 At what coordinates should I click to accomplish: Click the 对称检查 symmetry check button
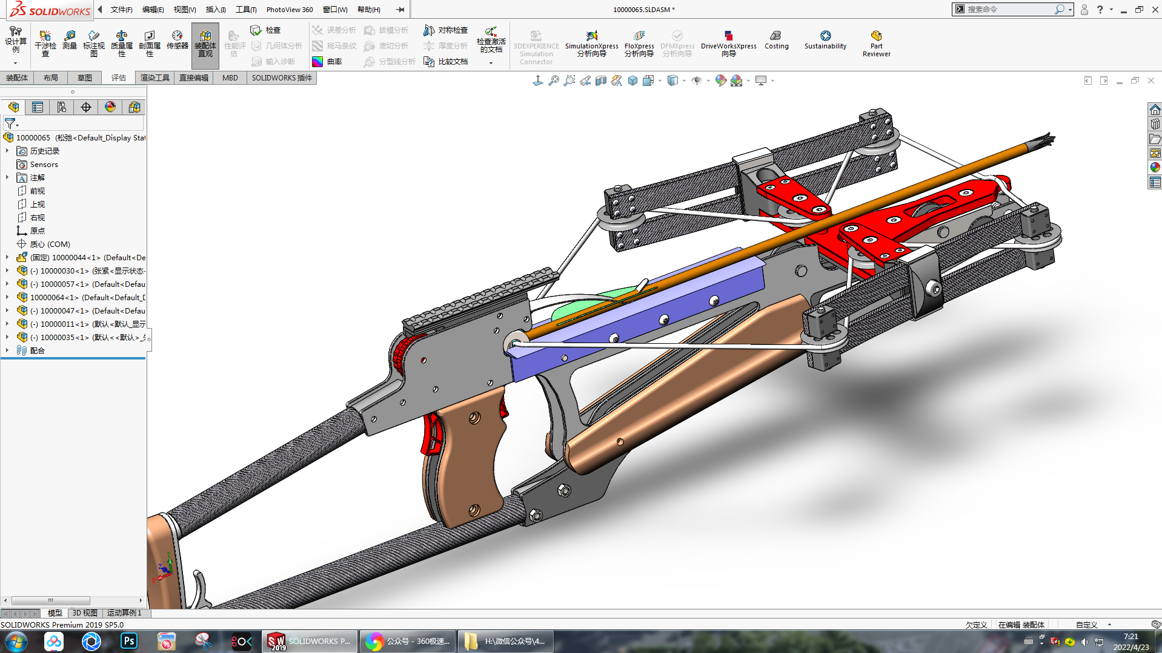pyautogui.click(x=446, y=30)
